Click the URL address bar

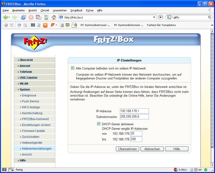pyautogui.click(x=108, y=17)
